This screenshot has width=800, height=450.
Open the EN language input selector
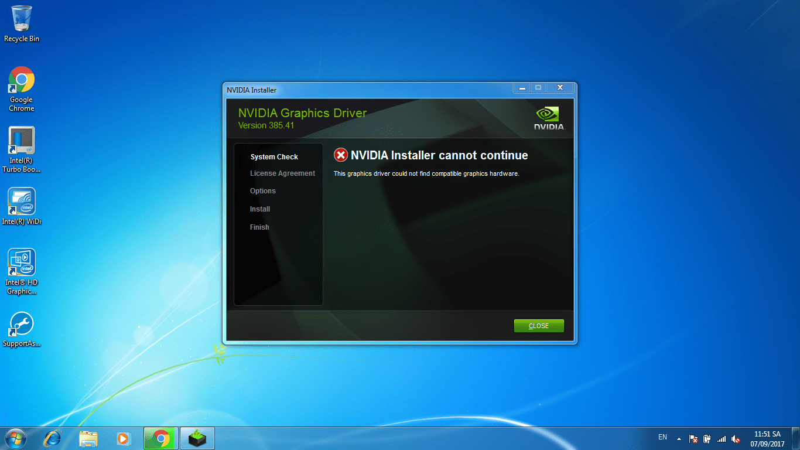coord(662,437)
